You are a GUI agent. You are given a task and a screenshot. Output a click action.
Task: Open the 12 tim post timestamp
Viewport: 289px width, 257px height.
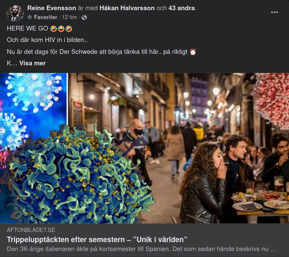[x=69, y=17]
